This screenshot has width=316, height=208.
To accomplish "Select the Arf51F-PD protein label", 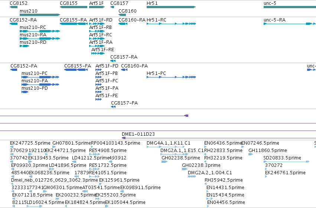I will click(107, 66).
